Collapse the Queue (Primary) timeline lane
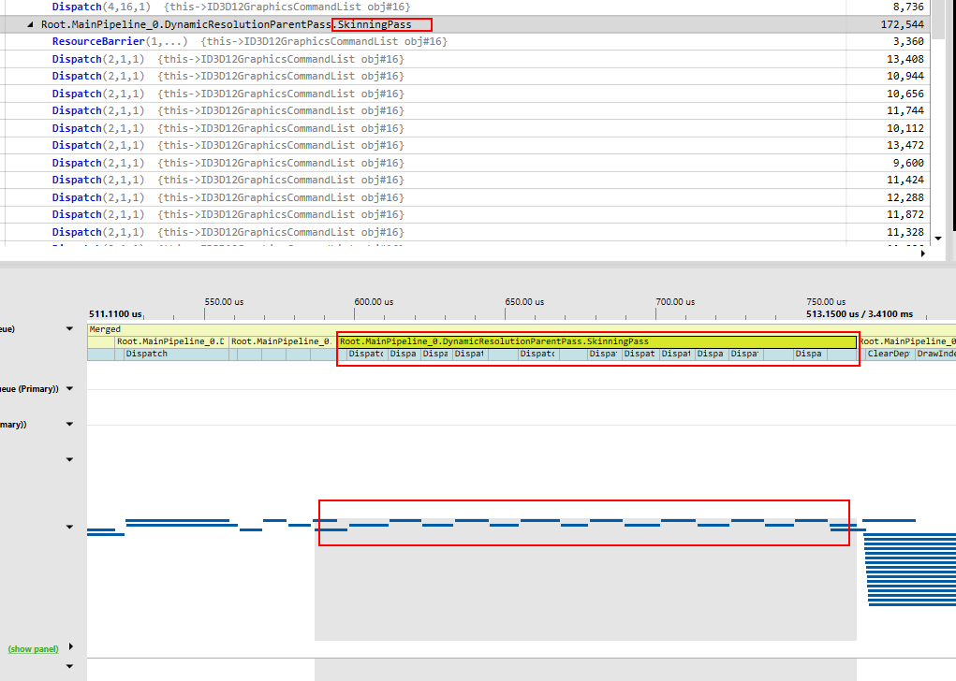The image size is (956, 681). coord(68,386)
